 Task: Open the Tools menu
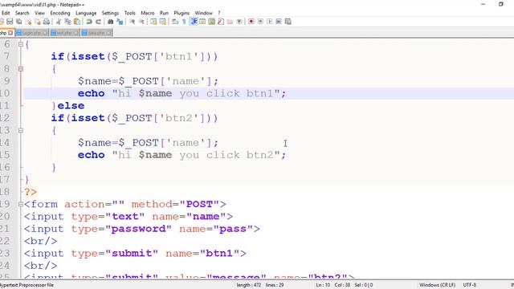[130, 13]
